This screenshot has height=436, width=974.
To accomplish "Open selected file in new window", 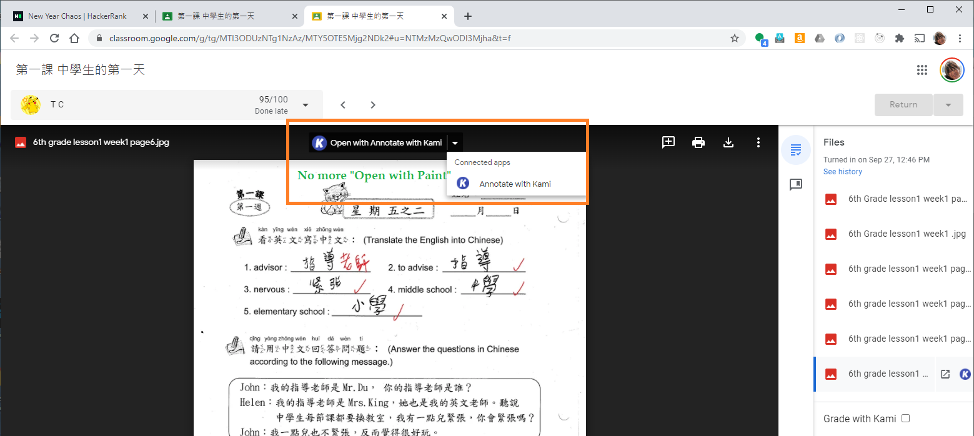I will [x=945, y=374].
